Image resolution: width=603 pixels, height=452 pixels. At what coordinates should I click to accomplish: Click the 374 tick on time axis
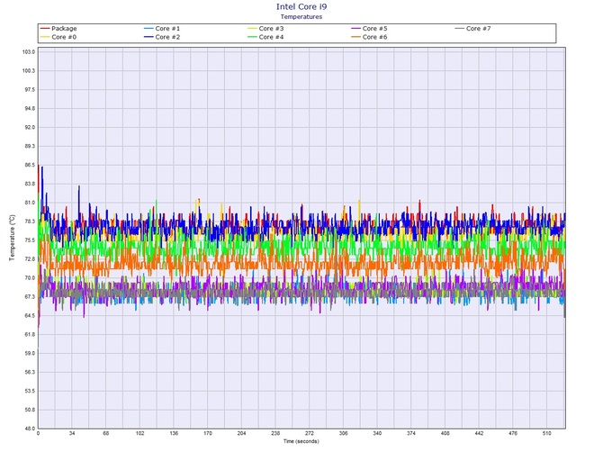point(411,433)
